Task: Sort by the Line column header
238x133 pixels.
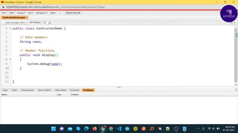Action: [x=63, y=95]
